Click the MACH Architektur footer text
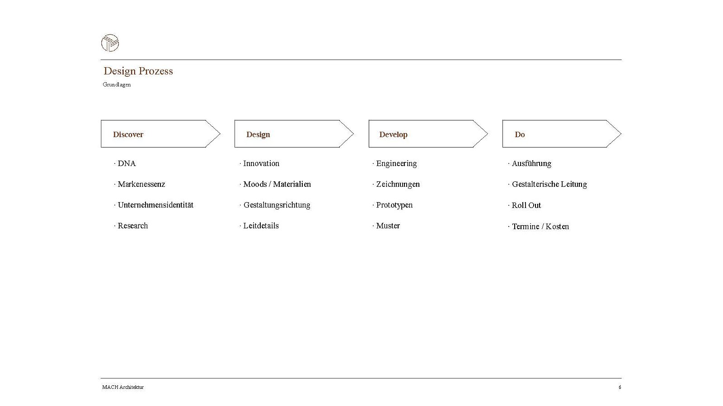Screen dimensions: 723x406 123,387
